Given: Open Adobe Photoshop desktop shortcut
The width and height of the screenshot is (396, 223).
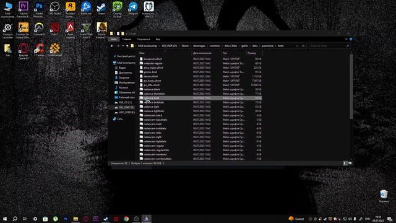Looking at the screenshot, I should pyautogui.click(x=39, y=10).
